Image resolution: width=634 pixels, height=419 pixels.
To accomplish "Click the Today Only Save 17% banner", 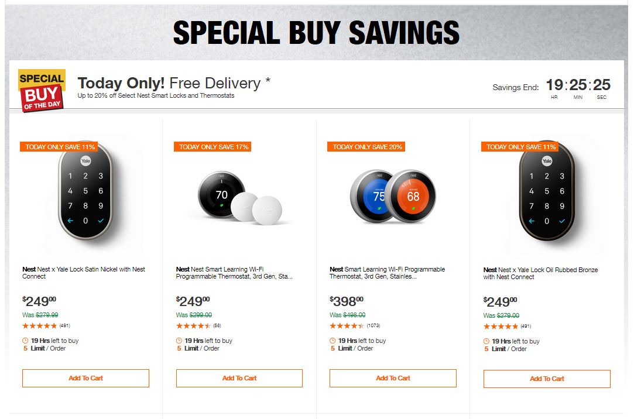I will [x=213, y=147].
